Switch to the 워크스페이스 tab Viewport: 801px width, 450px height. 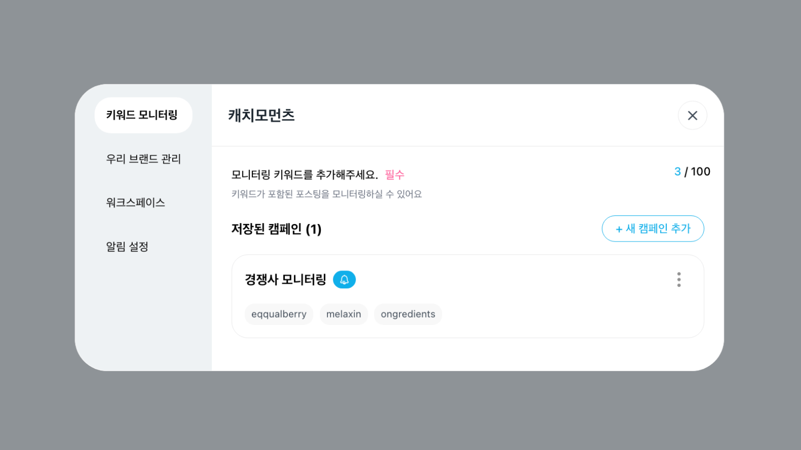[136, 202]
